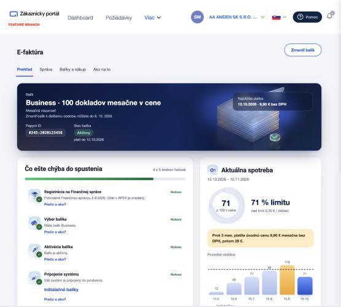The width and height of the screenshot is (341, 307).
Task: Click the setup steps progress bar
Action: point(105,179)
